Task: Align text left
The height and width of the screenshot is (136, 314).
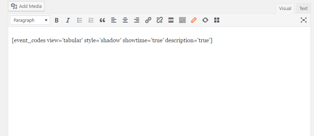Action: coord(114,20)
